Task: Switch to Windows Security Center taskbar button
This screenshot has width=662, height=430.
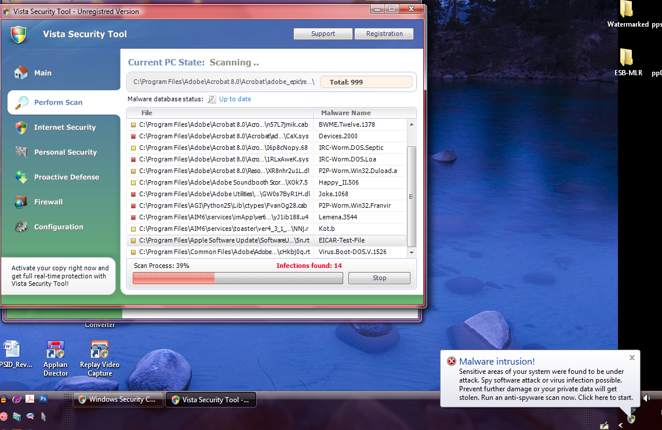Action: click(118, 399)
